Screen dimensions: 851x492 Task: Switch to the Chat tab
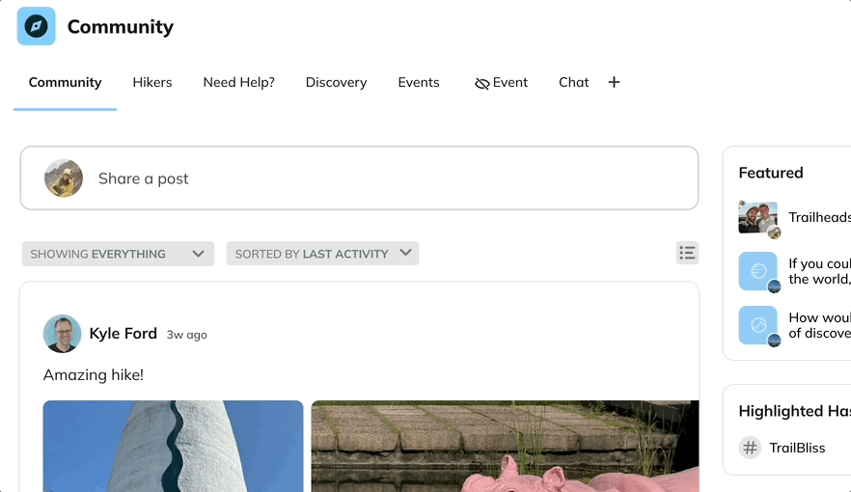pyautogui.click(x=574, y=82)
